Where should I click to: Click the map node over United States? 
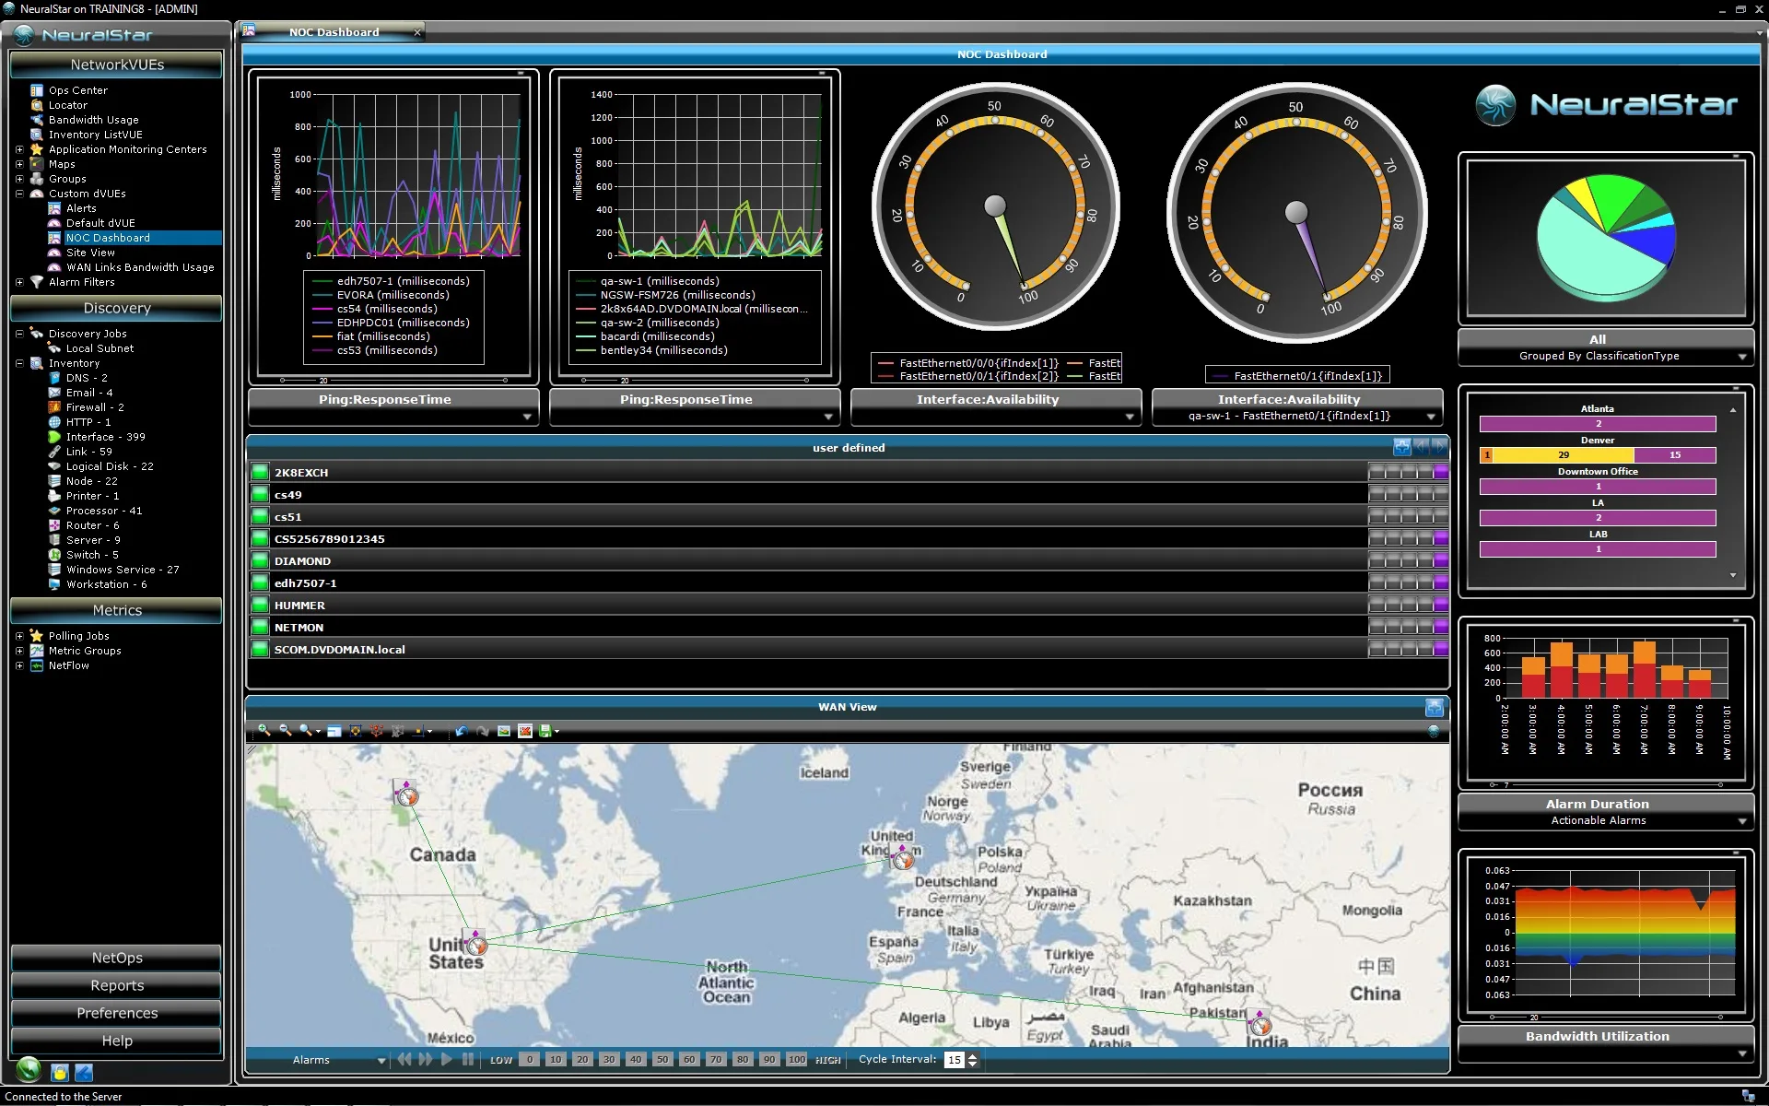475,942
